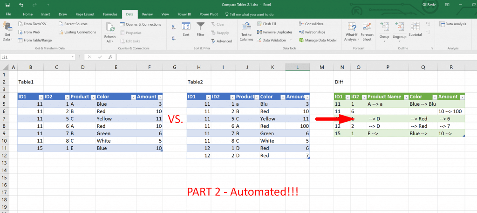Load data From Table/Range
The image size is (477, 213).
coord(34,40)
